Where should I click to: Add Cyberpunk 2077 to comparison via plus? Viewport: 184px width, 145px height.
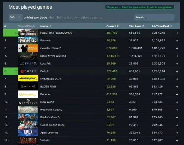point(177,79)
